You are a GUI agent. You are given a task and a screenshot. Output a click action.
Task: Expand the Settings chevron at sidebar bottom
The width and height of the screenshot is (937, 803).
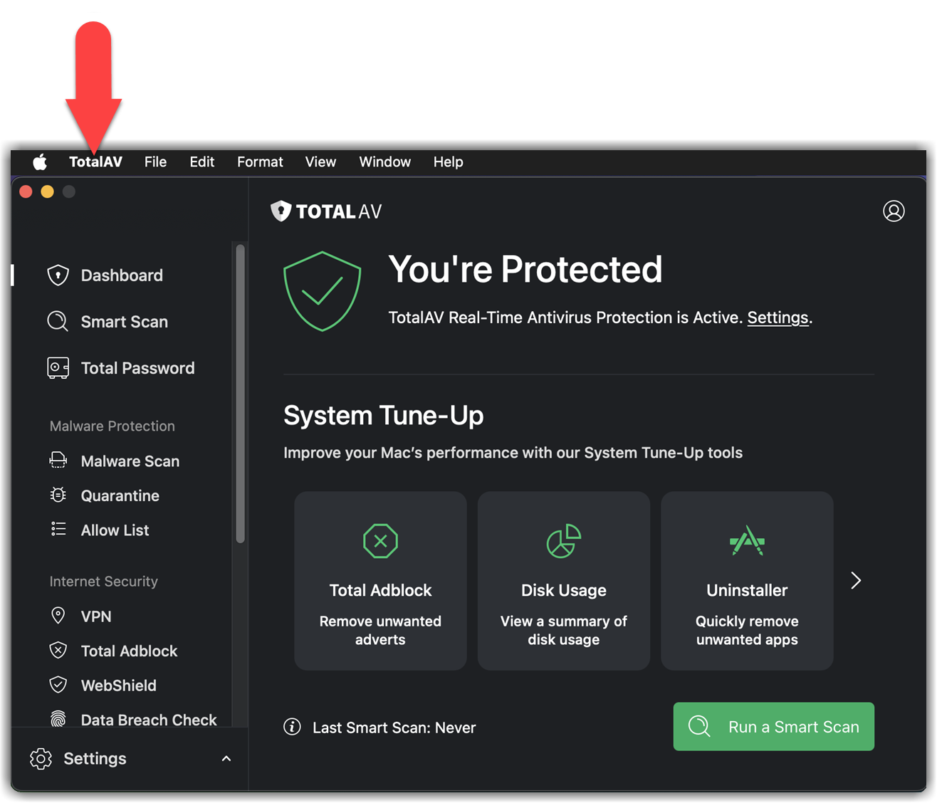coord(226,759)
